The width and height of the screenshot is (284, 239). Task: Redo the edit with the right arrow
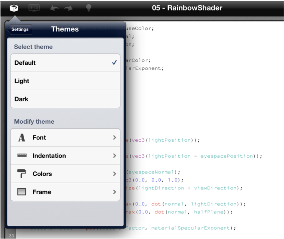pyautogui.click(x=69, y=8)
